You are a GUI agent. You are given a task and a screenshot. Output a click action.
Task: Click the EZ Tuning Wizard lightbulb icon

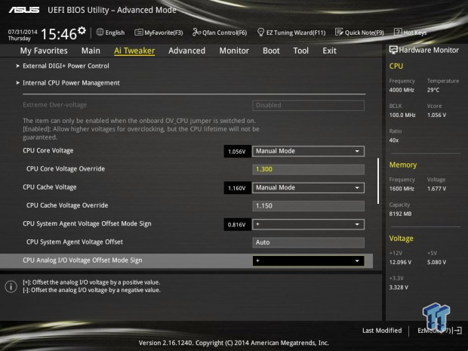(x=260, y=32)
